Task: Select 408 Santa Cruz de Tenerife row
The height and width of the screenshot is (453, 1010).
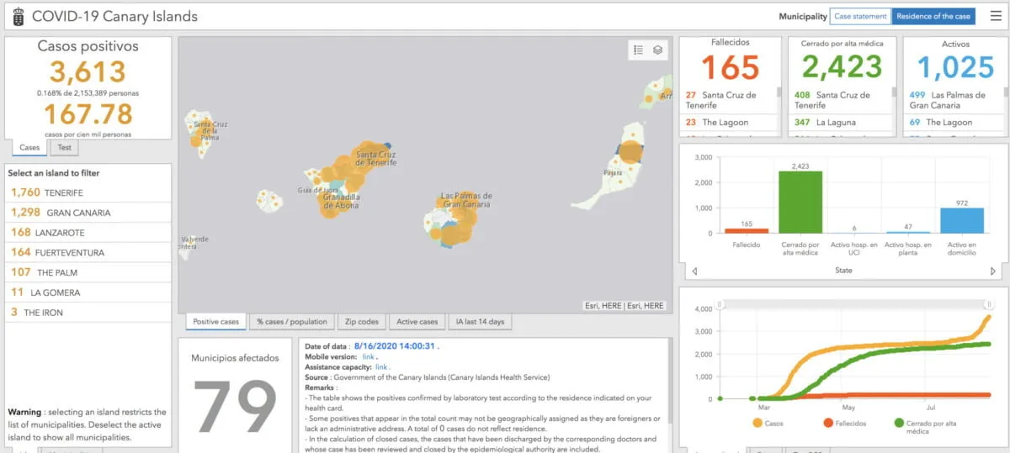Action: [841, 100]
